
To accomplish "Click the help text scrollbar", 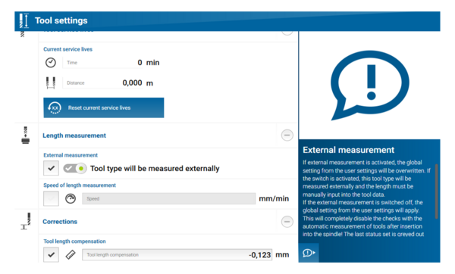I will coord(436,191).
